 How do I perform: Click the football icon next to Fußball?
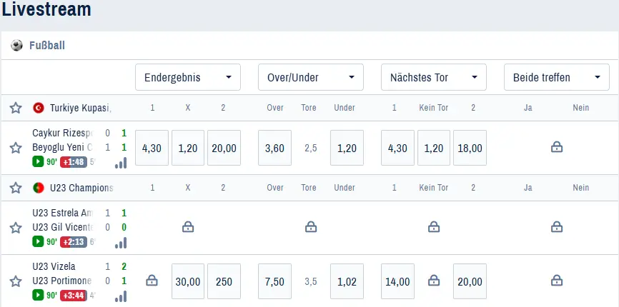[16, 46]
